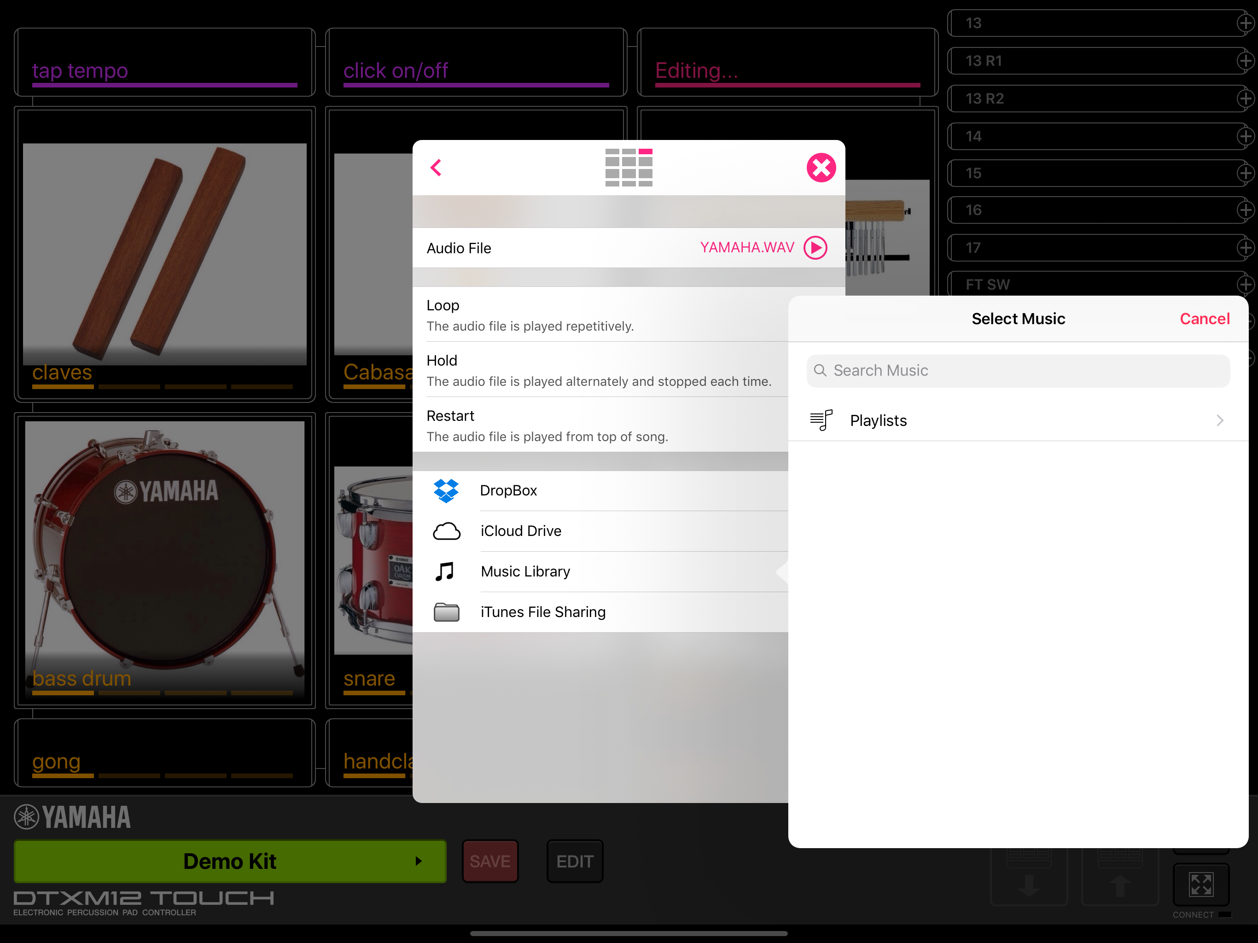The height and width of the screenshot is (943, 1258).
Task: Select the gong pad
Action: 165,752
